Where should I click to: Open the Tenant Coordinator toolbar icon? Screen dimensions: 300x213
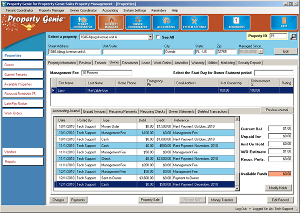pyautogui.click(x=83, y=23)
